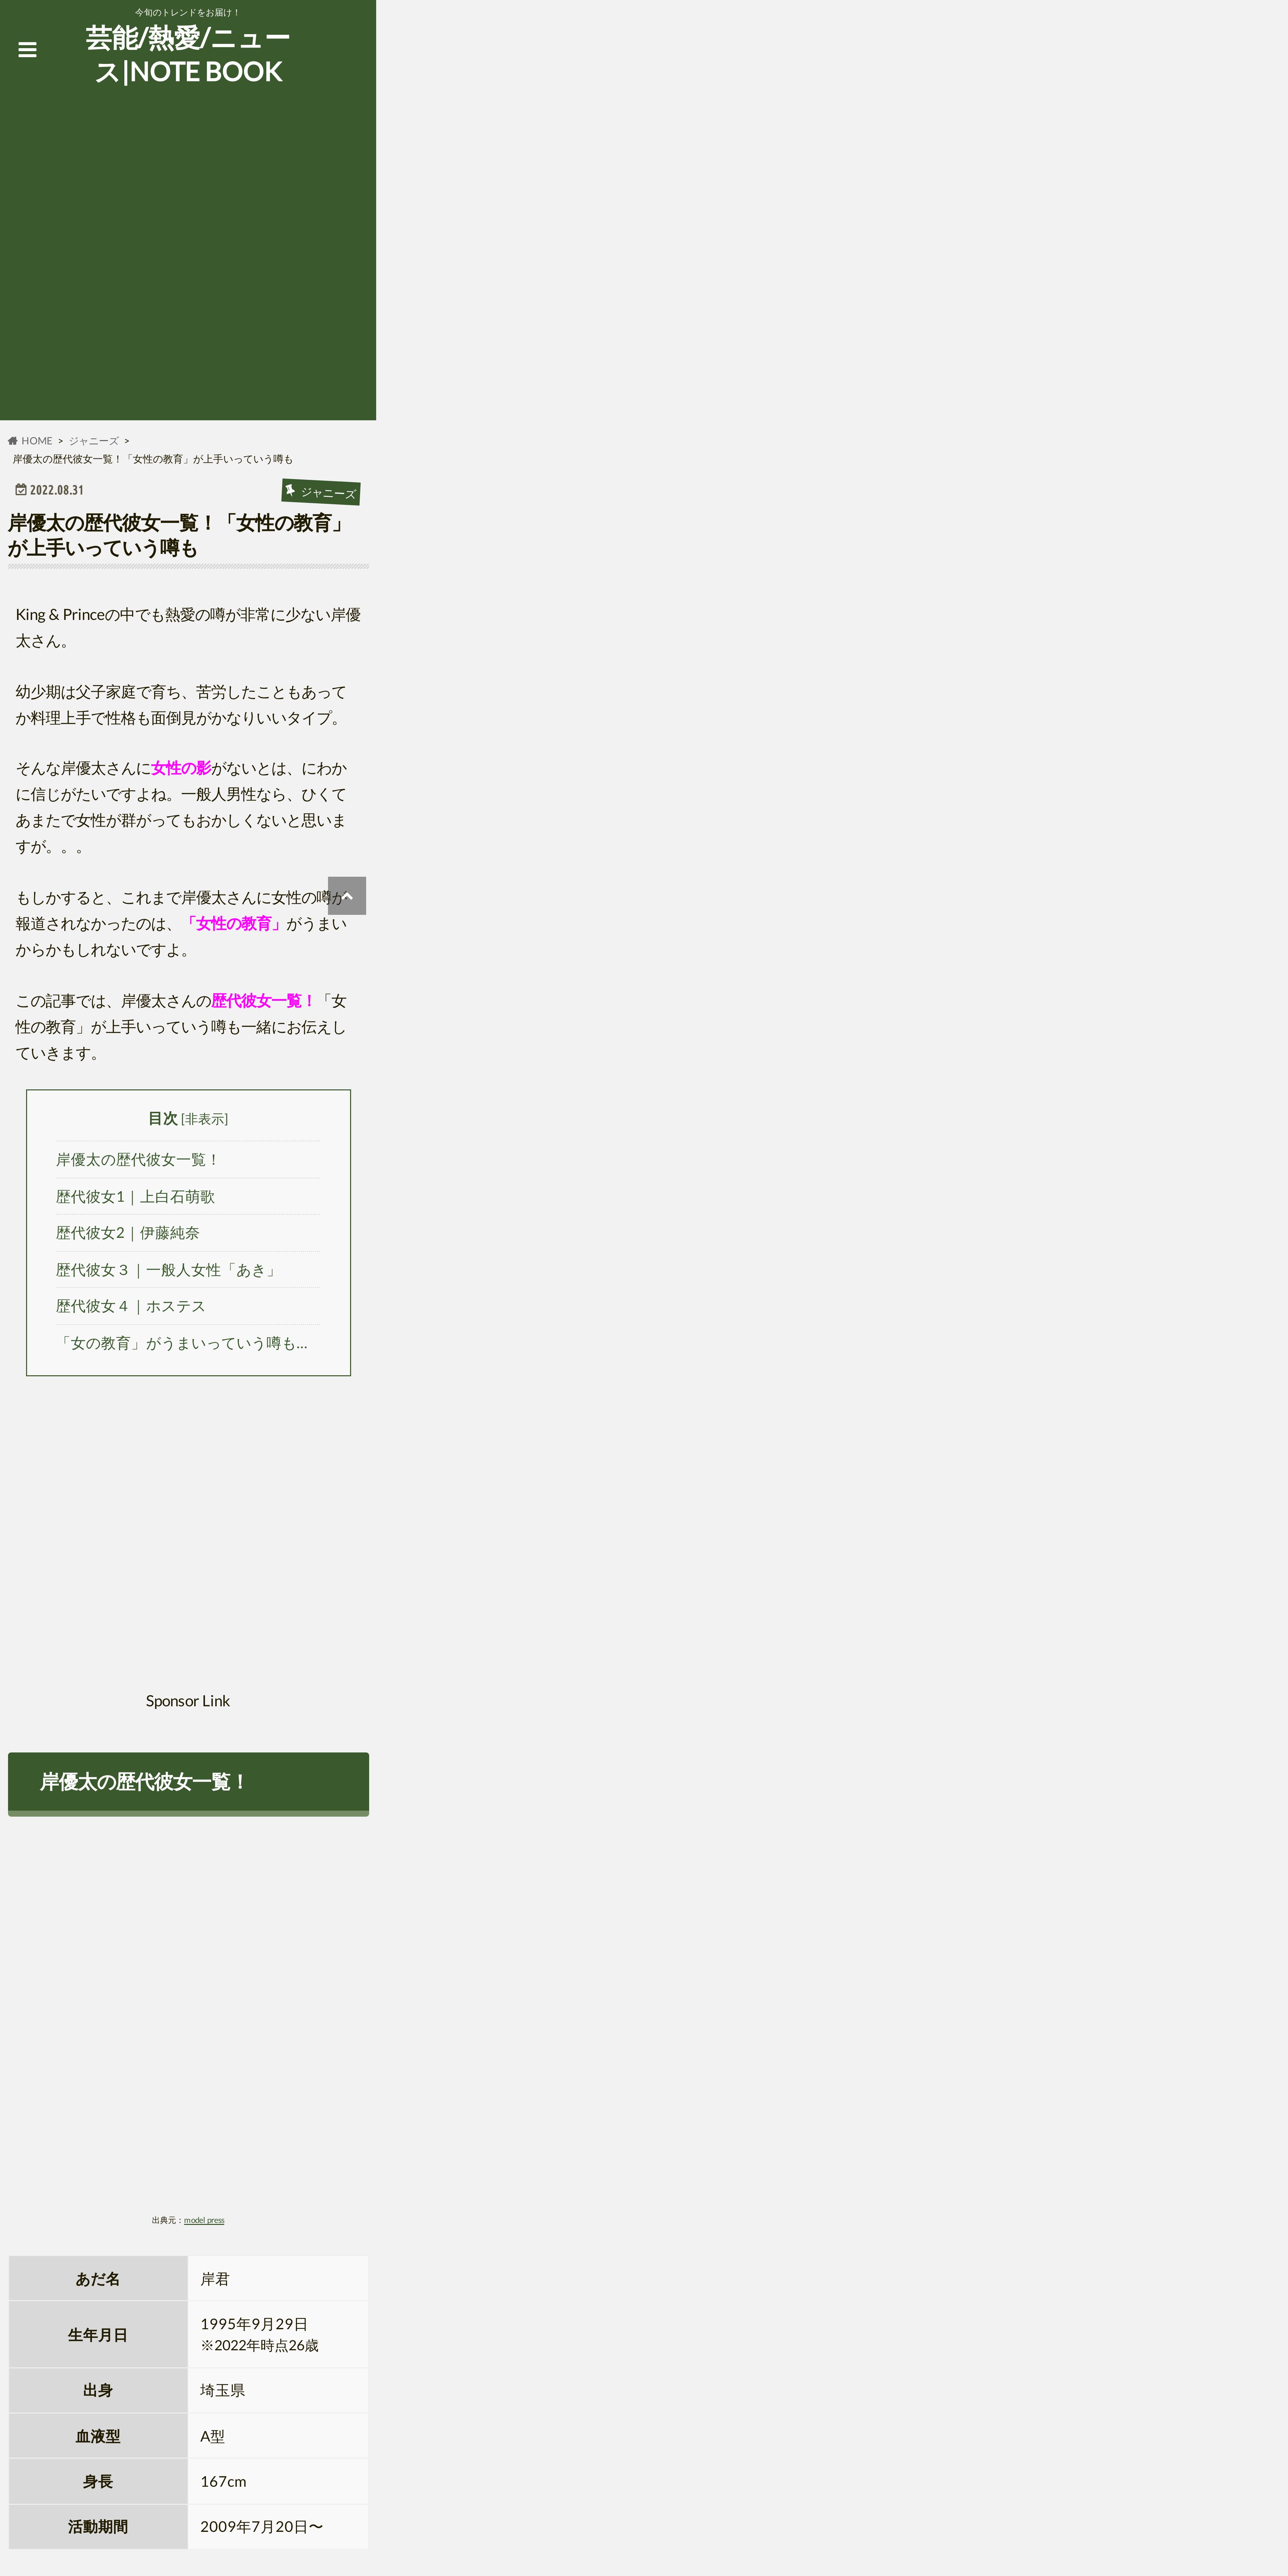Click the breadcrumb article title text
The image size is (1288, 2576).
point(152,459)
